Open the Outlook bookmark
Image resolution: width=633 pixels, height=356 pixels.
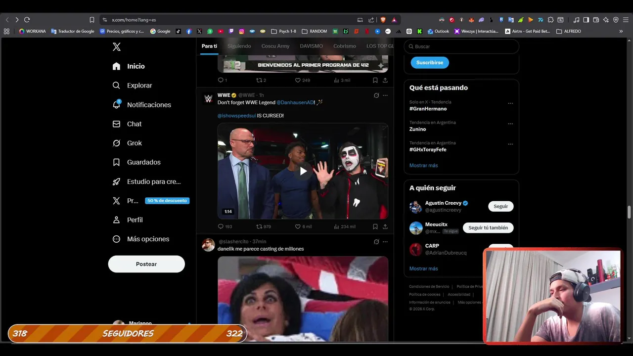click(438, 31)
